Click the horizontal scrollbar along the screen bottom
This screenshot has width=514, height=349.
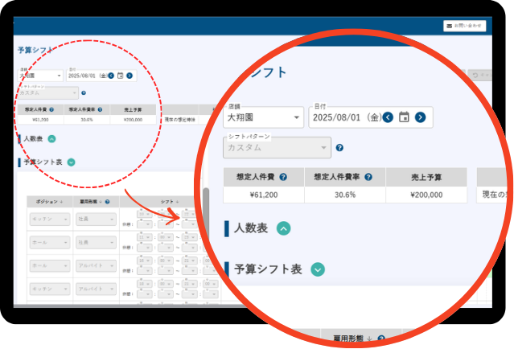[x=131, y=306]
